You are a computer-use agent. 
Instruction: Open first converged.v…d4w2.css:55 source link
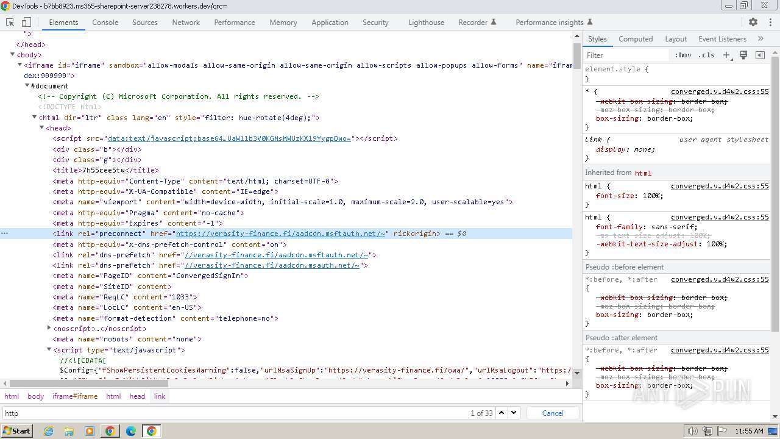720,91
